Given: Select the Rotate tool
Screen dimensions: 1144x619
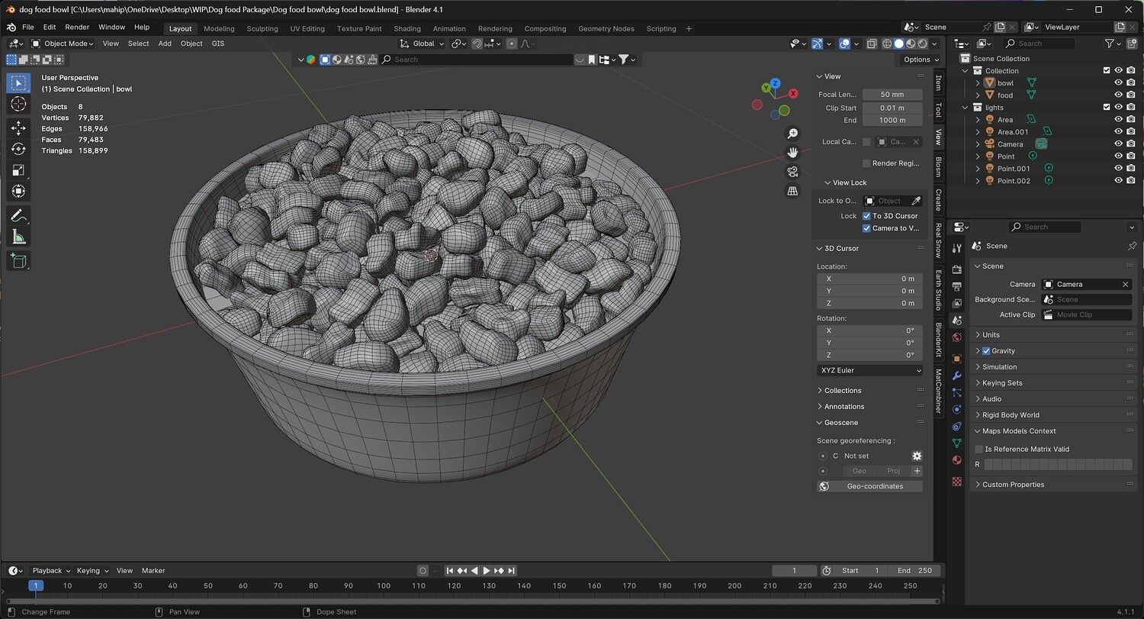Looking at the screenshot, I should [x=18, y=149].
